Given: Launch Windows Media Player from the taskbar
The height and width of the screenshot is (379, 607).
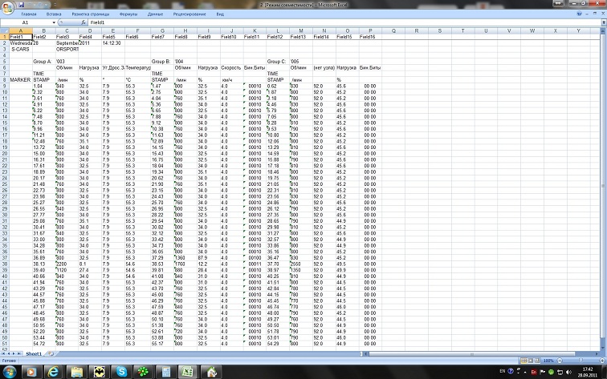Looking at the screenshot, I should point(31,372).
